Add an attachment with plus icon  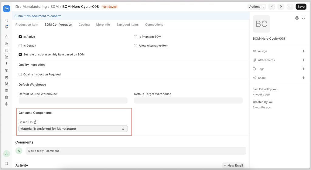[303, 60]
